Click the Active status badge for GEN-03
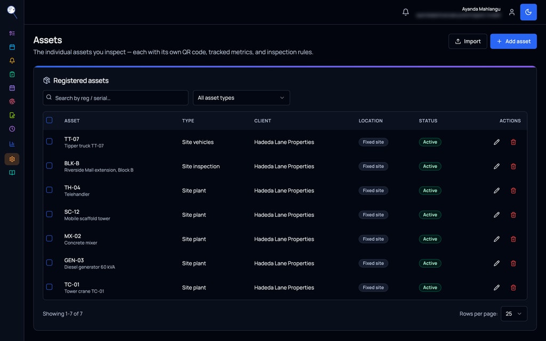546x341 pixels. coord(430,263)
